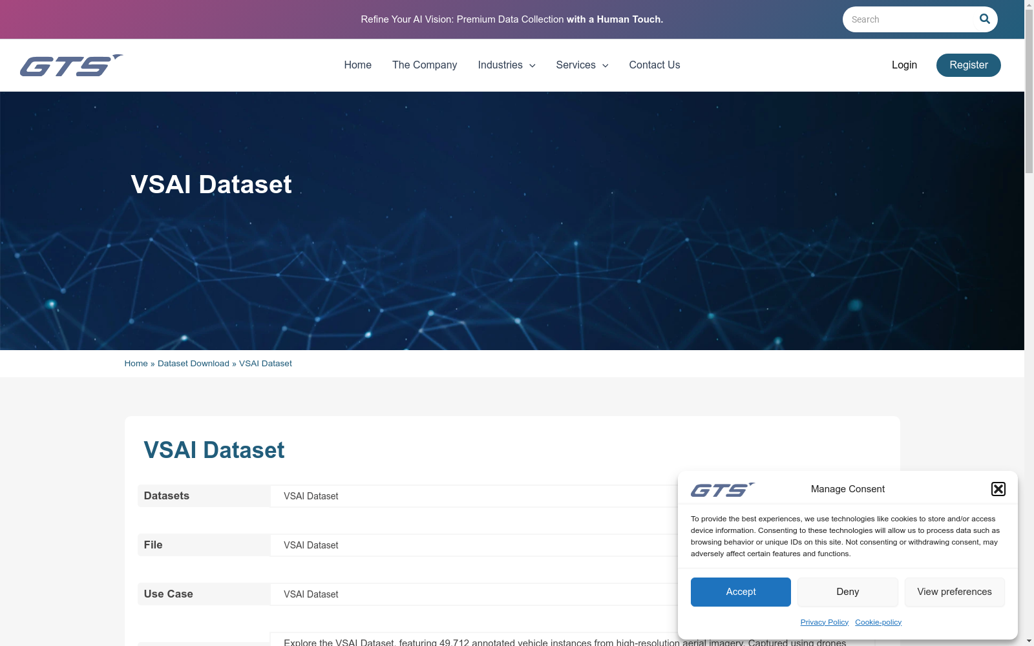Click Home breadcrumb link

[x=136, y=364]
